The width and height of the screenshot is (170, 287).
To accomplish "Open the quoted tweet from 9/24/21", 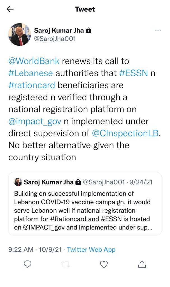I will (x=85, y=204).
